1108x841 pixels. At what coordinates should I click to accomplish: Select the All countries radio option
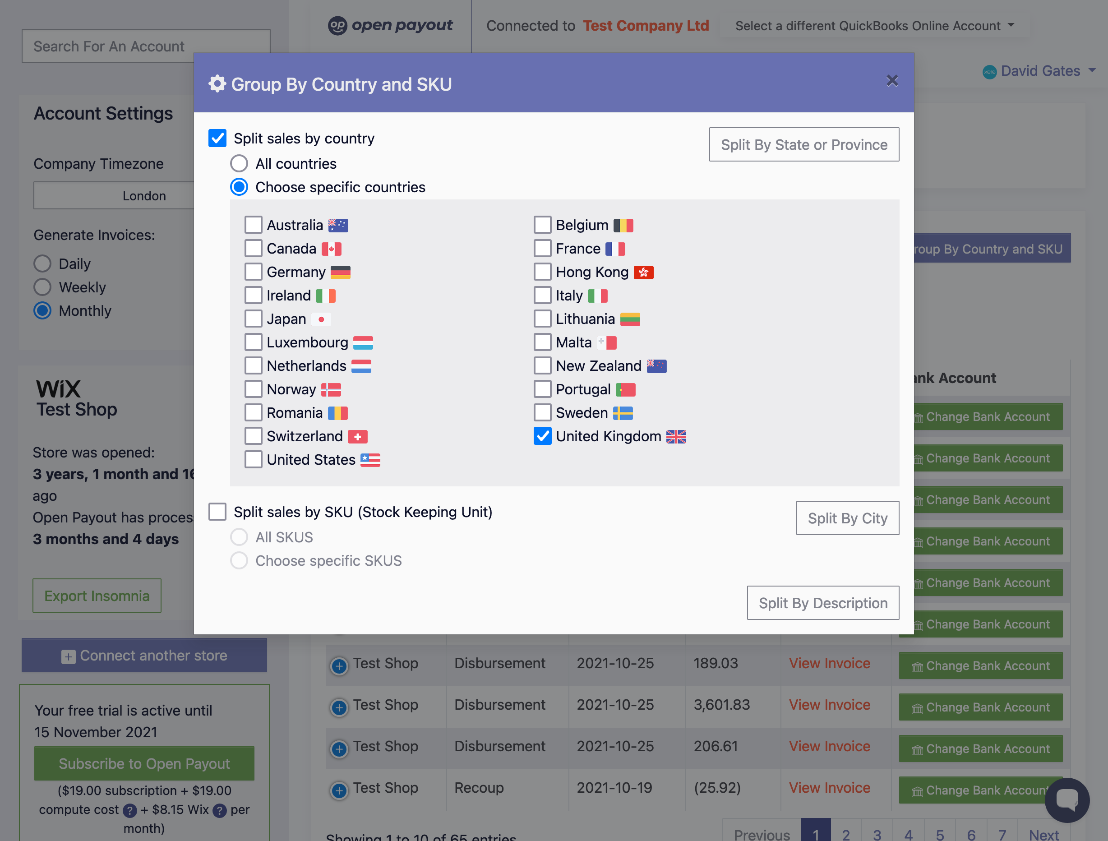click(239, 163)
